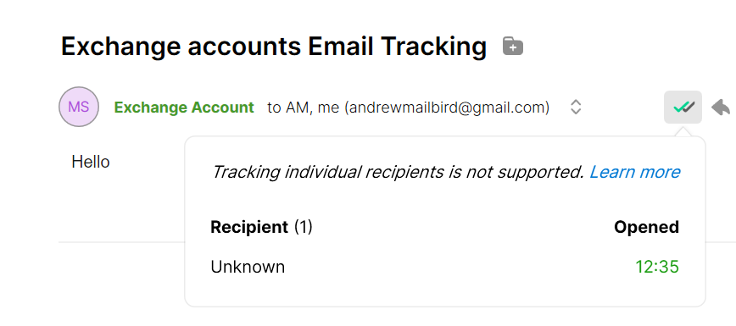Image resolution: width=736 pixels, height=326 pixels.
Task: Expand the recipient details chevron
Action: tap(576, 108)
